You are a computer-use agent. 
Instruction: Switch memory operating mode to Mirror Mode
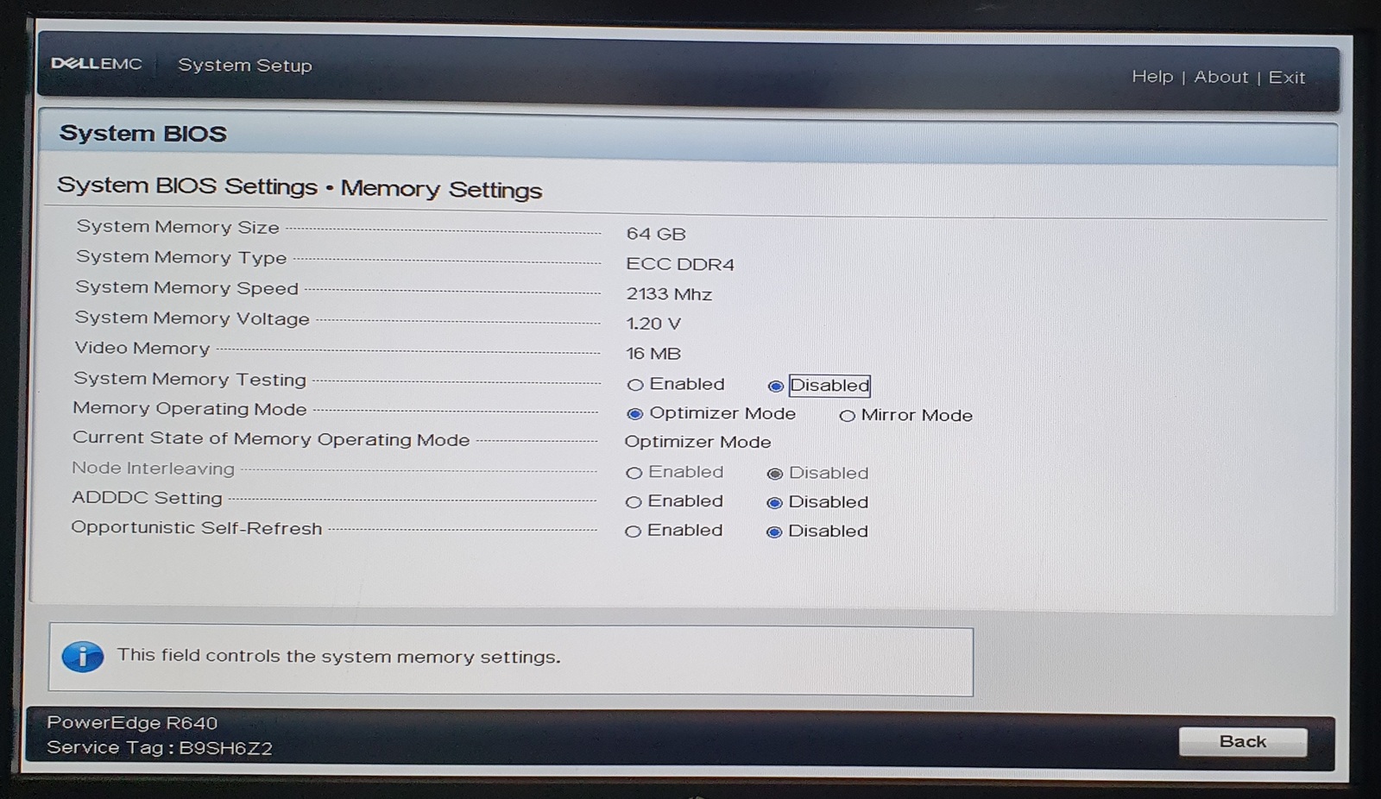(x=848, y=416)
